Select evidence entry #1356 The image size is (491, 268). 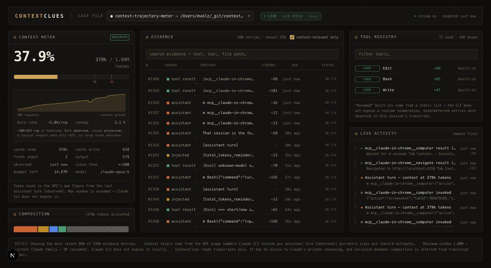click(x=242, y=123)
